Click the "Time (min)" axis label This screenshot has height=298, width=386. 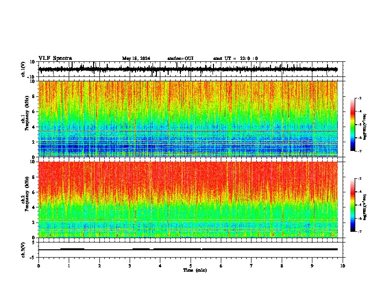tap(195, 270)
